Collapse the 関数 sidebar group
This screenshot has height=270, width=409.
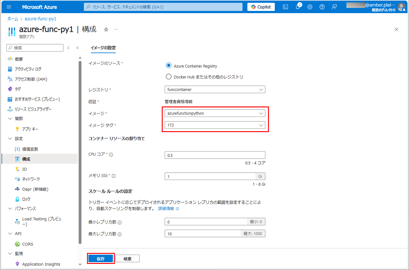coord(10,119)
